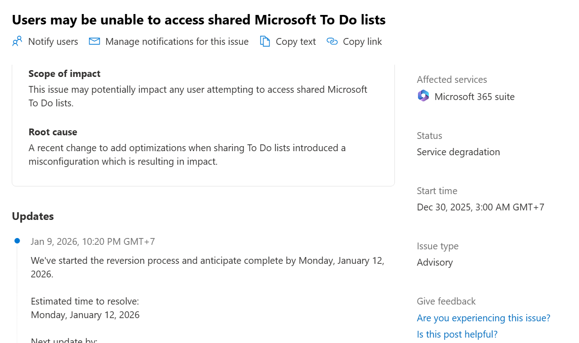The height and width of the screenshot is (343, 579).
Task: Click the issue title about shared To Do lists
Action: click(199, 20)
